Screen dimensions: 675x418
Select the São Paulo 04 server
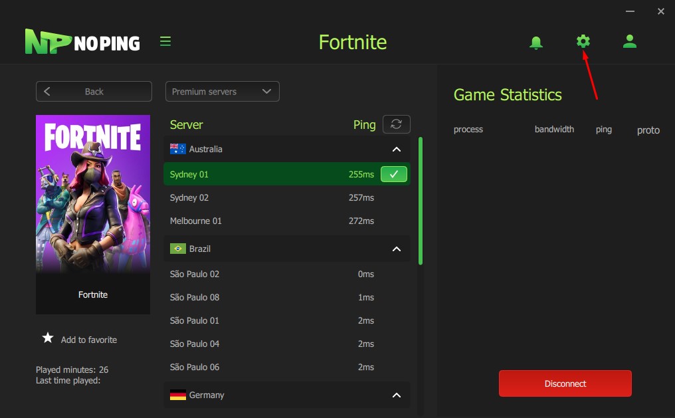(287, 344)
